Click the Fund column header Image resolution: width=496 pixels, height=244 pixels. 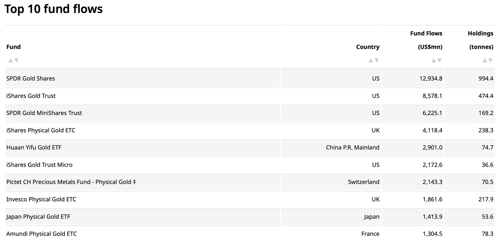point(13,47)
